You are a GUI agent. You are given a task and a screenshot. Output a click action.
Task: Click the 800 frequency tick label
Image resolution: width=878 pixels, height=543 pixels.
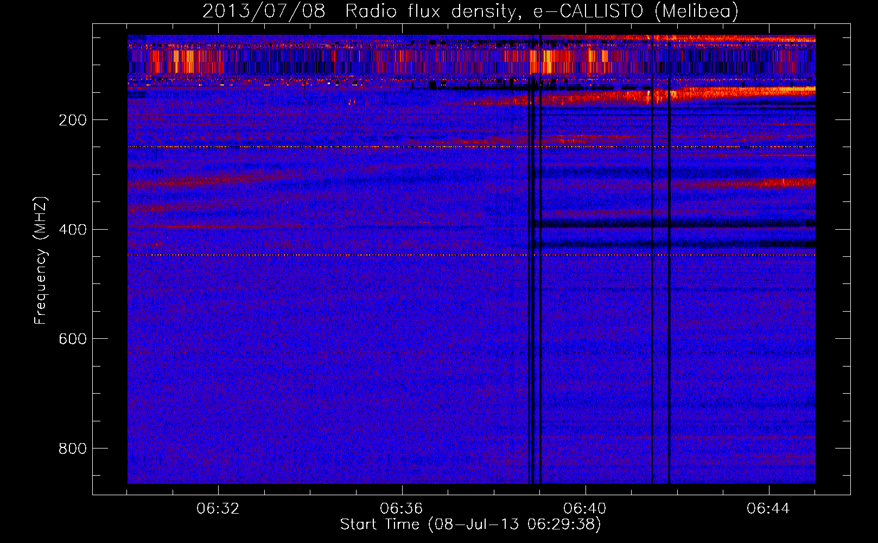(x=72, y=449)
